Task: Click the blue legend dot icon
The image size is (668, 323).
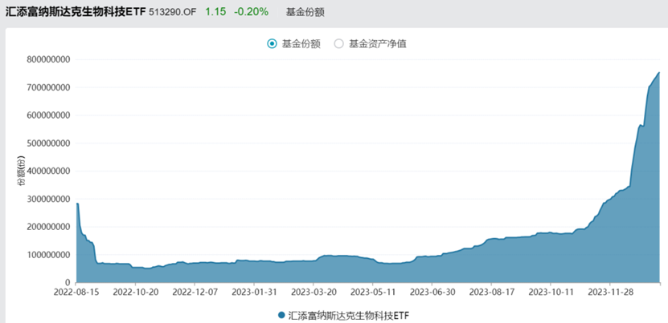Action: click(281, 315)
